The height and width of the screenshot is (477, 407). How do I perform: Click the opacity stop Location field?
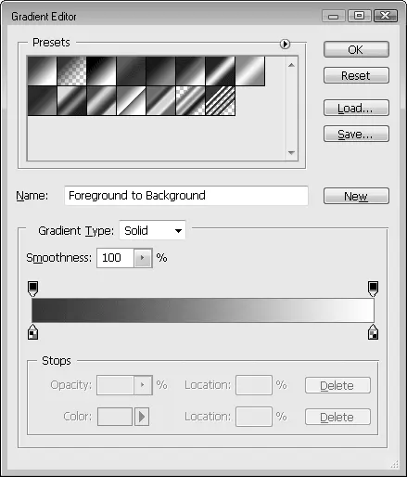(254, 385)
